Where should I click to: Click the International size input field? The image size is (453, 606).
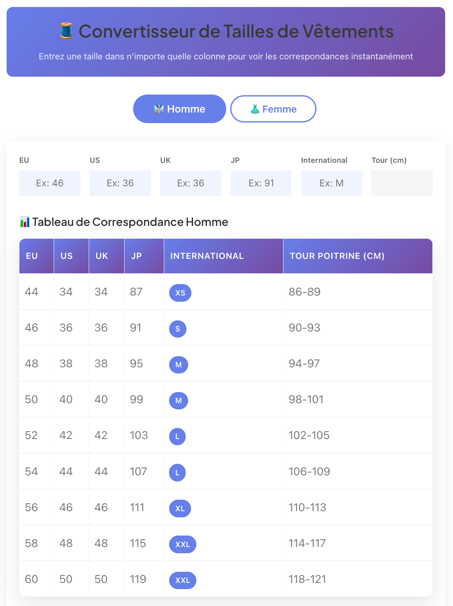332,183
